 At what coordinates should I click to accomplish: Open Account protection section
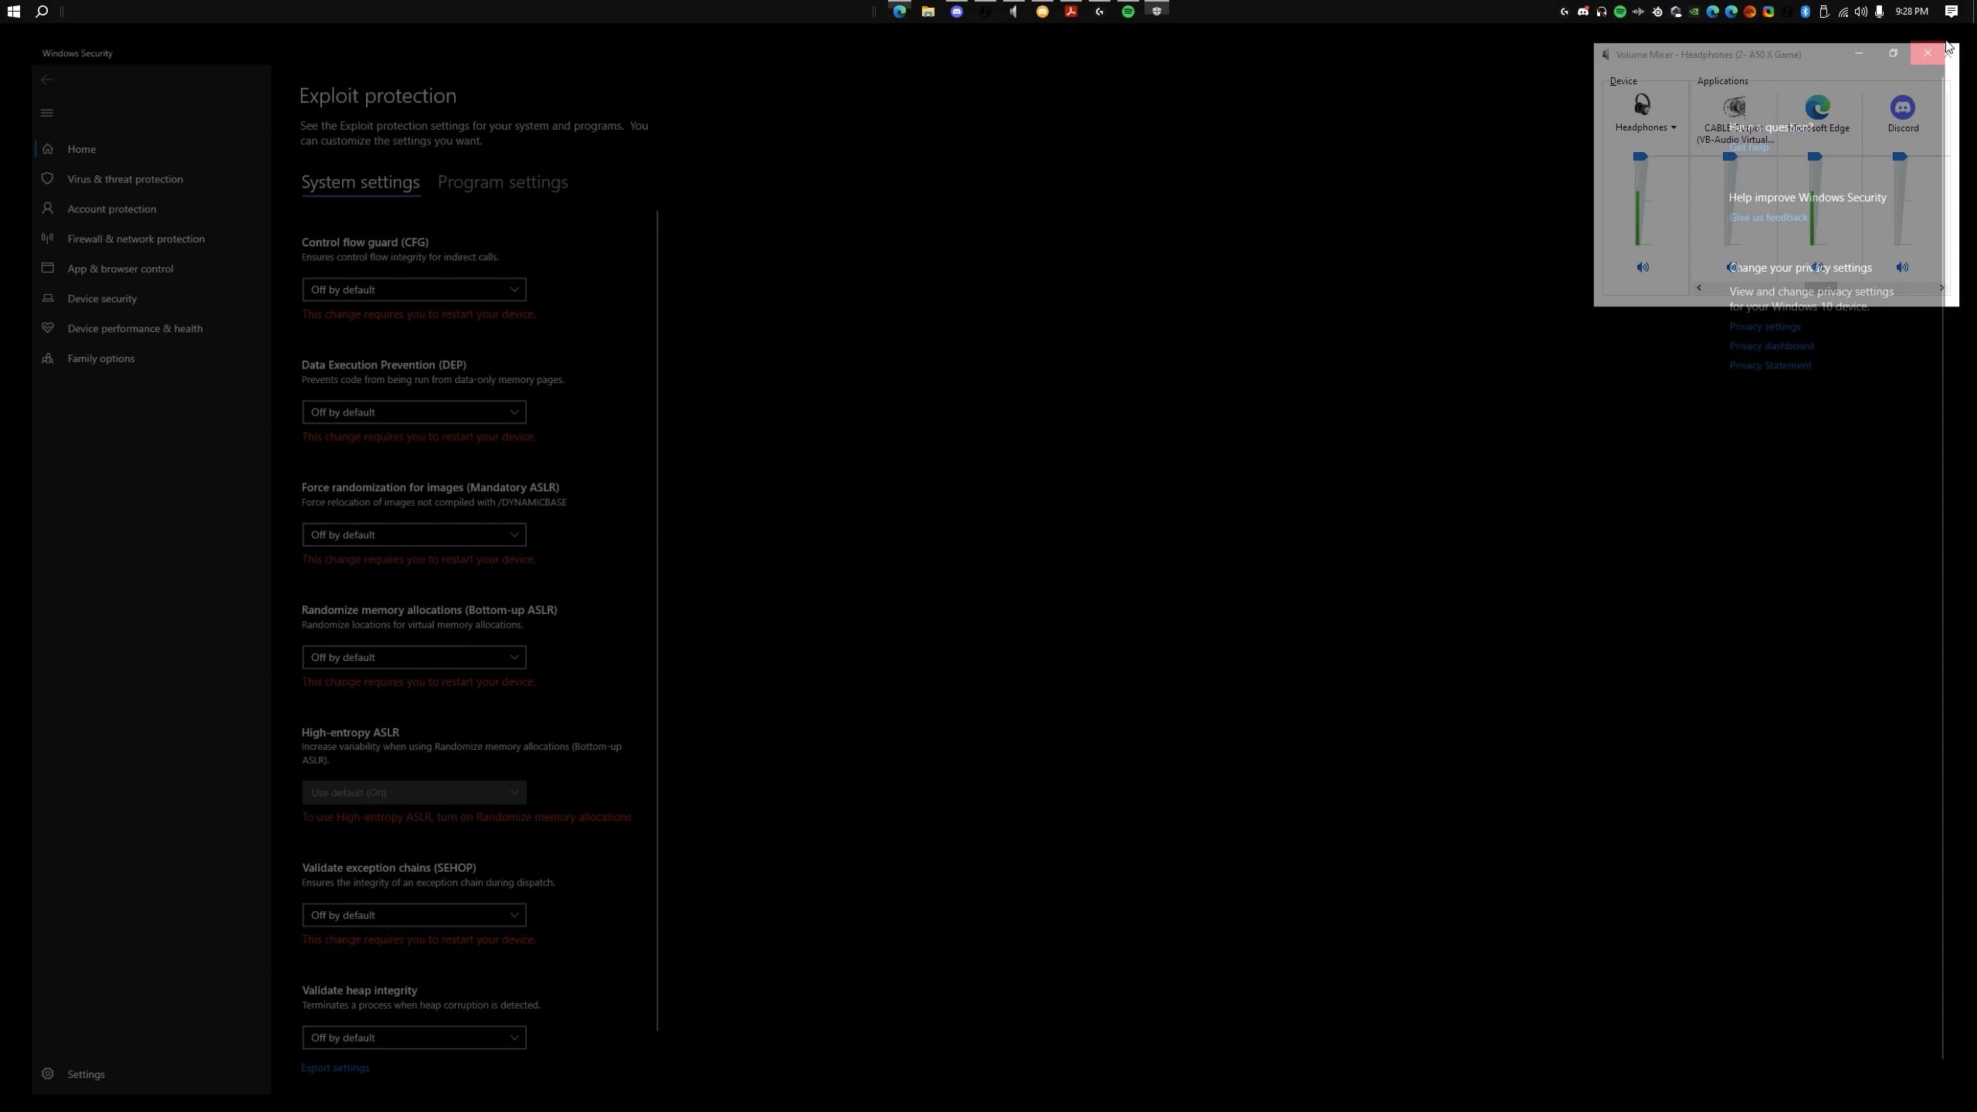(111, 208)
